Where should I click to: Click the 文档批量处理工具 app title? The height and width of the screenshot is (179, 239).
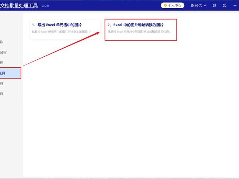19,6
